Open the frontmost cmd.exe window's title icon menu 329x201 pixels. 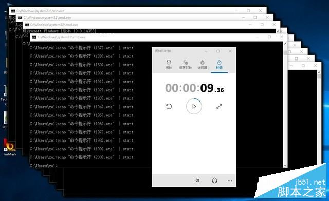click(x=34, y=37)
